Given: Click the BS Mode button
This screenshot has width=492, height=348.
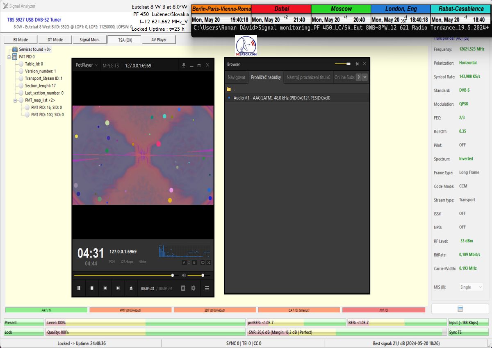Looking at the screenshot, I should pos(20,40).
